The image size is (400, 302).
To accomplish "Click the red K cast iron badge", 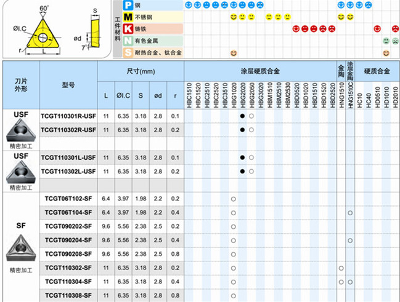I will pyautogui.click(x=127, y=29).
